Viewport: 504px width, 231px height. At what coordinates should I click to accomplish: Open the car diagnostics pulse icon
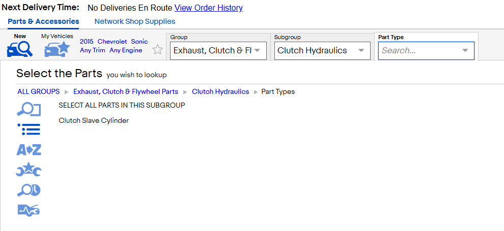coord(29,210)
